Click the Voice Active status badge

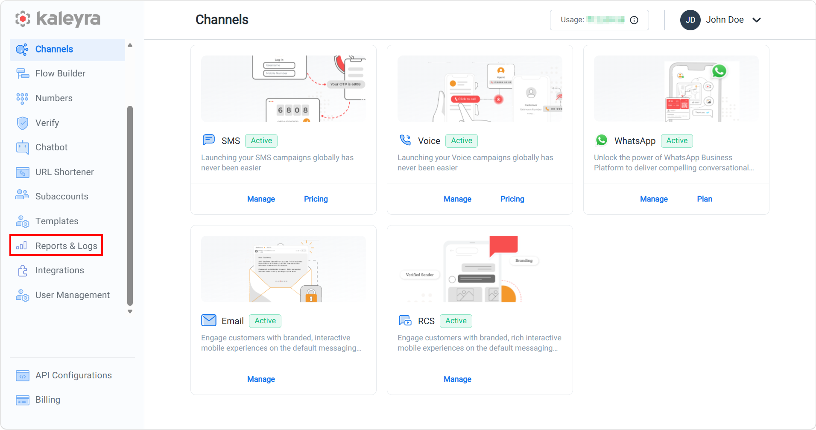coord(462,140)
